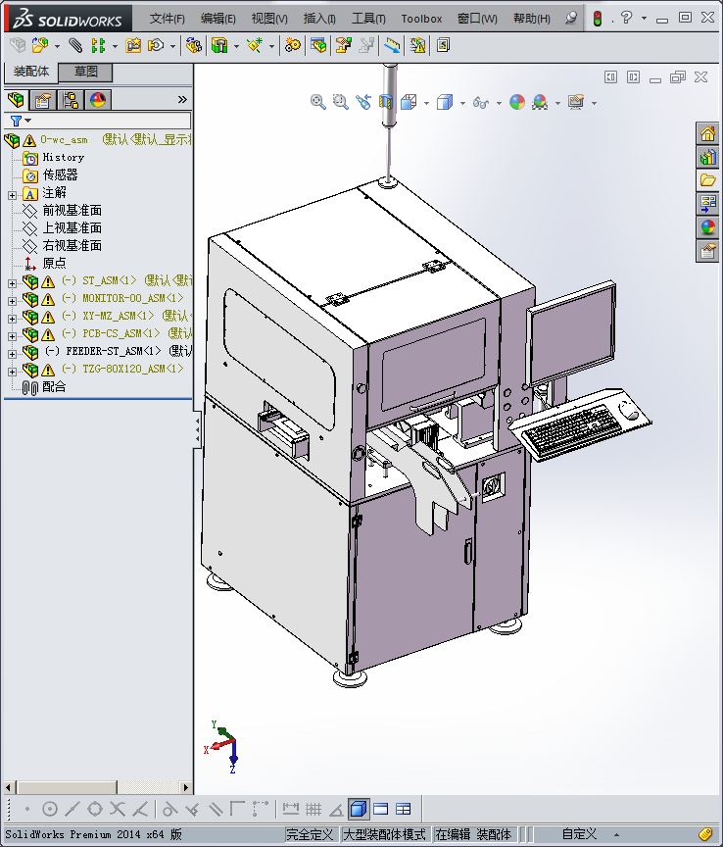This screenshot has width=723, height=847.
Task: Open SolidWorks Resources home icon in task pane
Action: point(707,133)
